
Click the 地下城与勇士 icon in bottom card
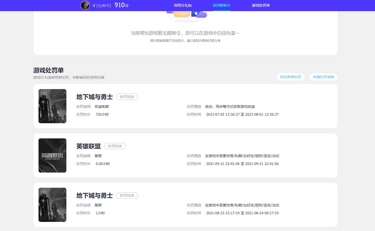click(x=52, y=205)
